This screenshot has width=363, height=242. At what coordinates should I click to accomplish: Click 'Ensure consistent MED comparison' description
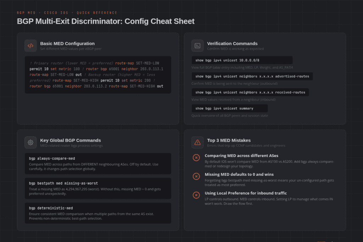(91, 216)
